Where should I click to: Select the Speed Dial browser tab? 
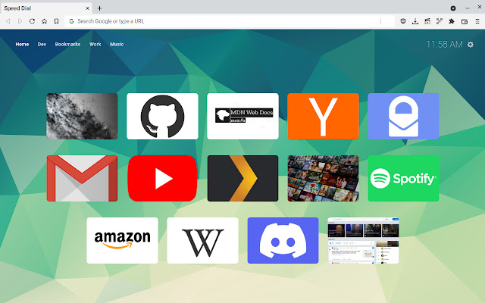point(46,8)
